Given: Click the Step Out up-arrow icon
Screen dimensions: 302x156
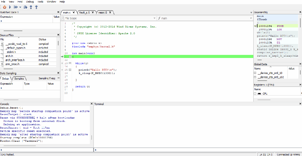Looking at the screenshot, I should tap(36, 7).
